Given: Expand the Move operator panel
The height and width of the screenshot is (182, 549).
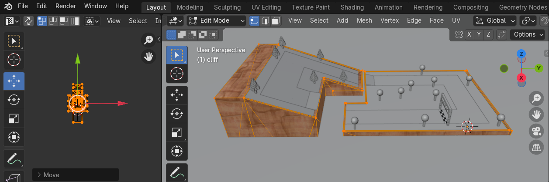Looking at the screenshot, I should tap(75, 175).
